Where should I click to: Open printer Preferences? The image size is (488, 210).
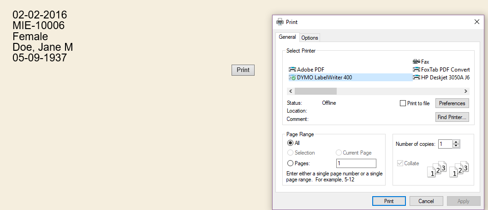(x=452, y=103)
